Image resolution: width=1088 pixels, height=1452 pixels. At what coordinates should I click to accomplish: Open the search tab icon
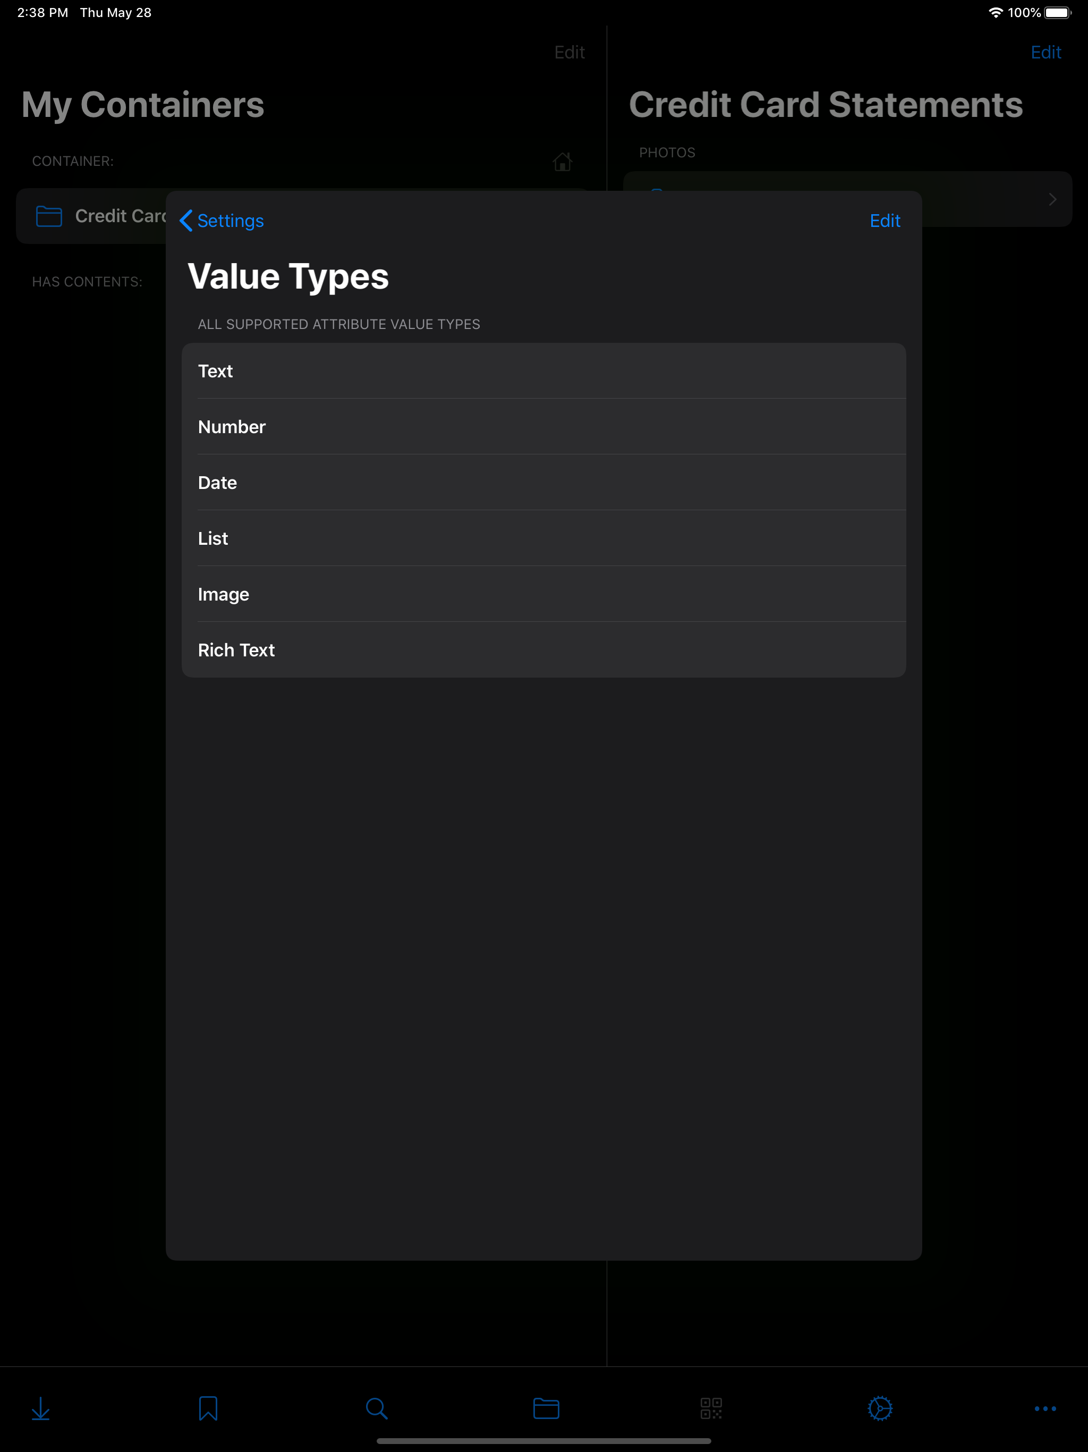coord(377,1408)
